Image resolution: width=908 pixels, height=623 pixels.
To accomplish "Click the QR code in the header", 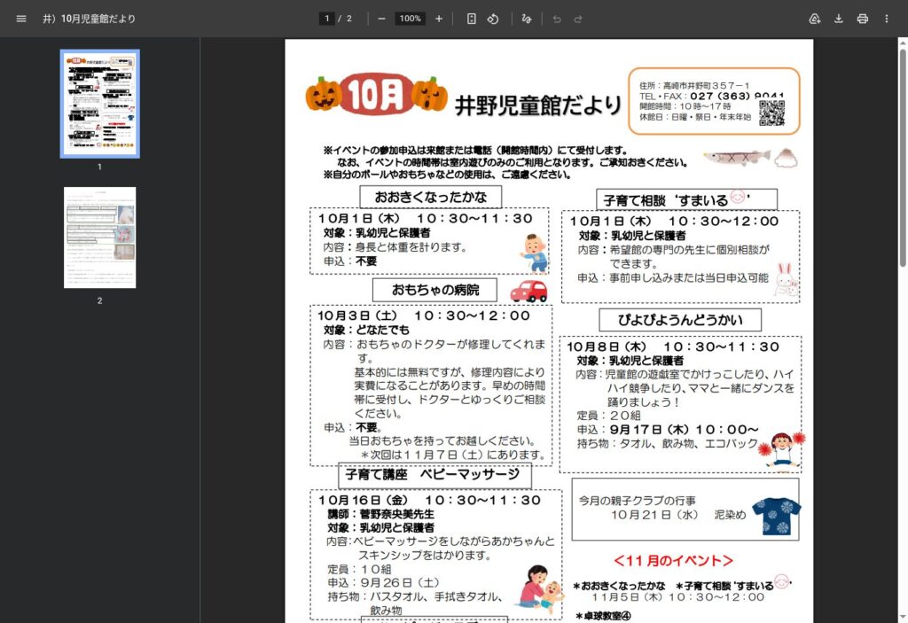I will point(772,113).
